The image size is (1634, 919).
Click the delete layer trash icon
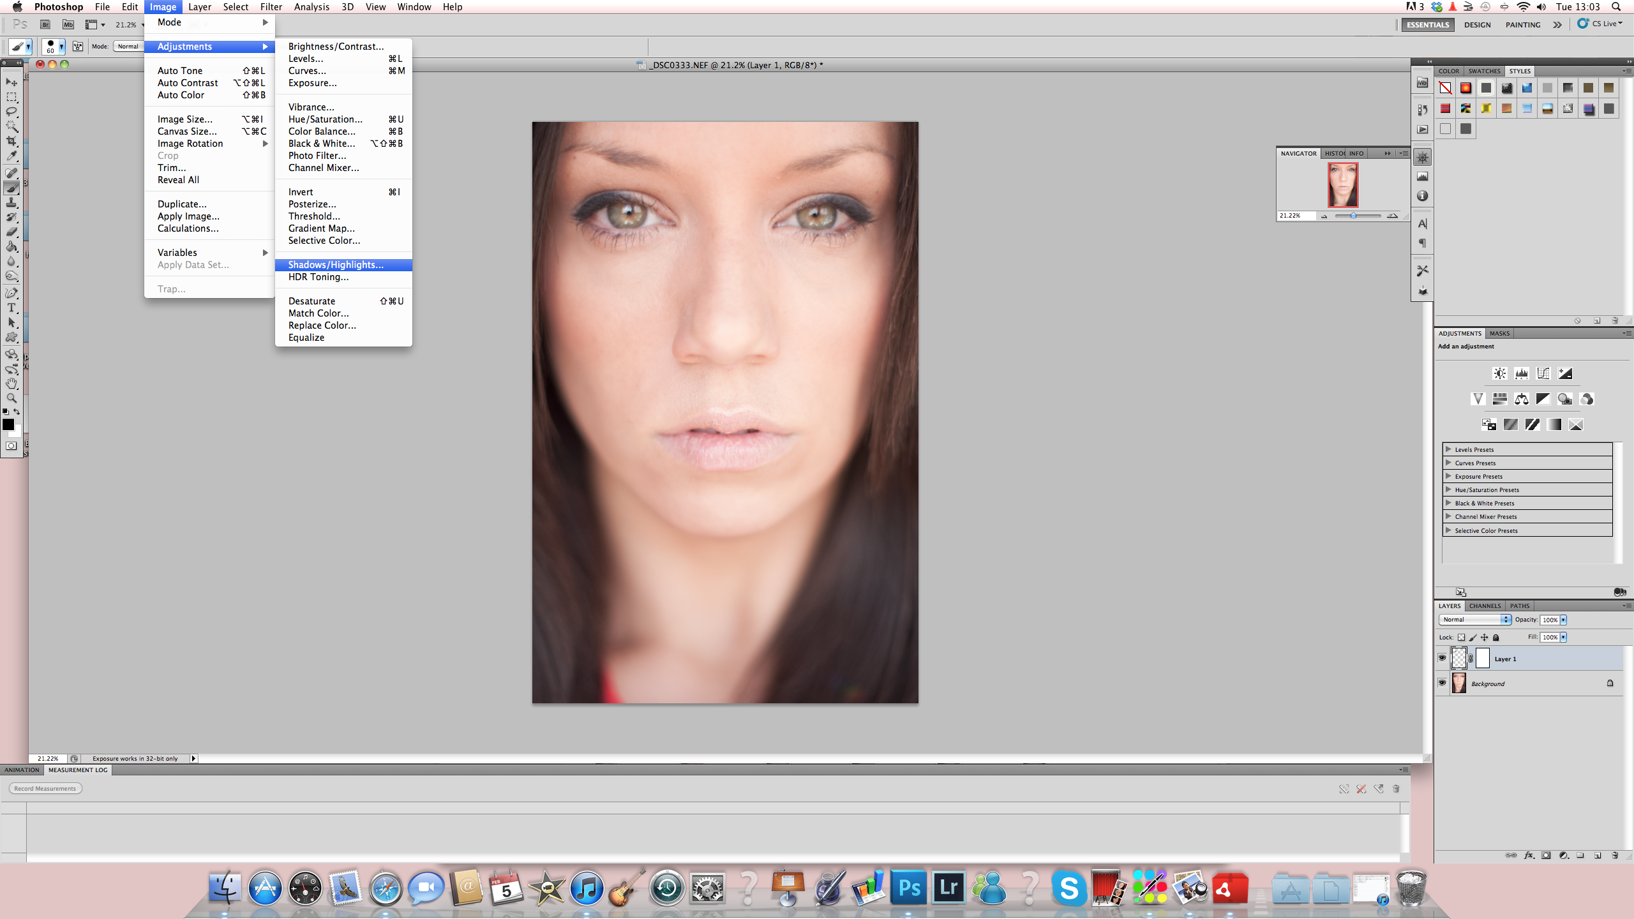tap(1615, 855)
